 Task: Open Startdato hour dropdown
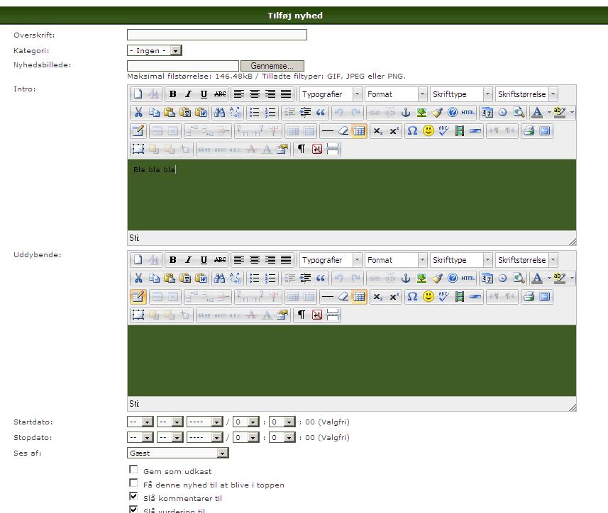246,422
